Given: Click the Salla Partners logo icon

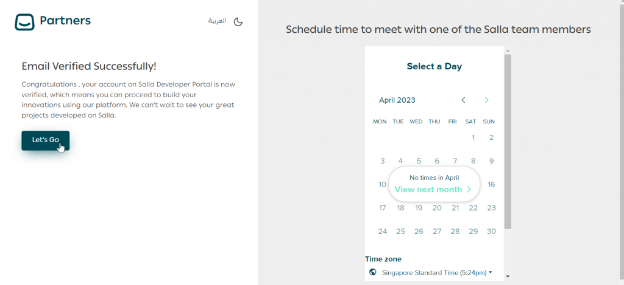Looking at the screenshot, I should pyautogui.click(x=24, y=22).
